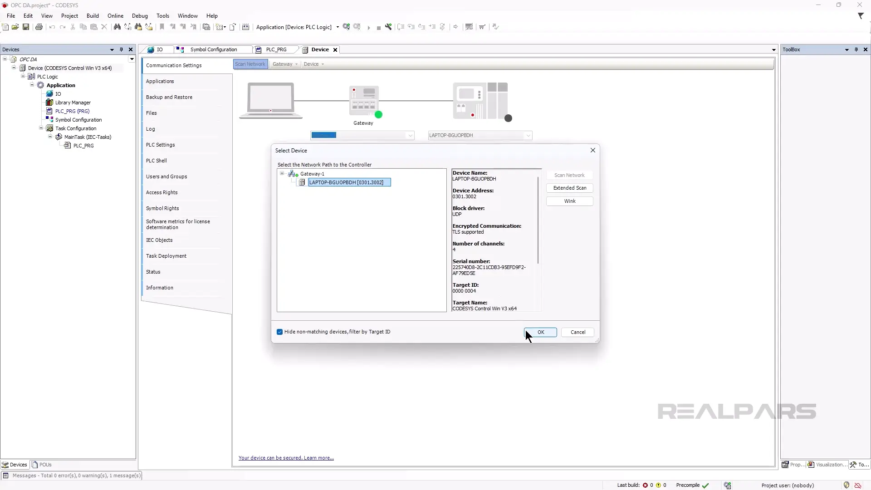
Task: Select LAPTOP-BGUOPBDH [0301.3002] in the network tree
Action: coord(349,182)
